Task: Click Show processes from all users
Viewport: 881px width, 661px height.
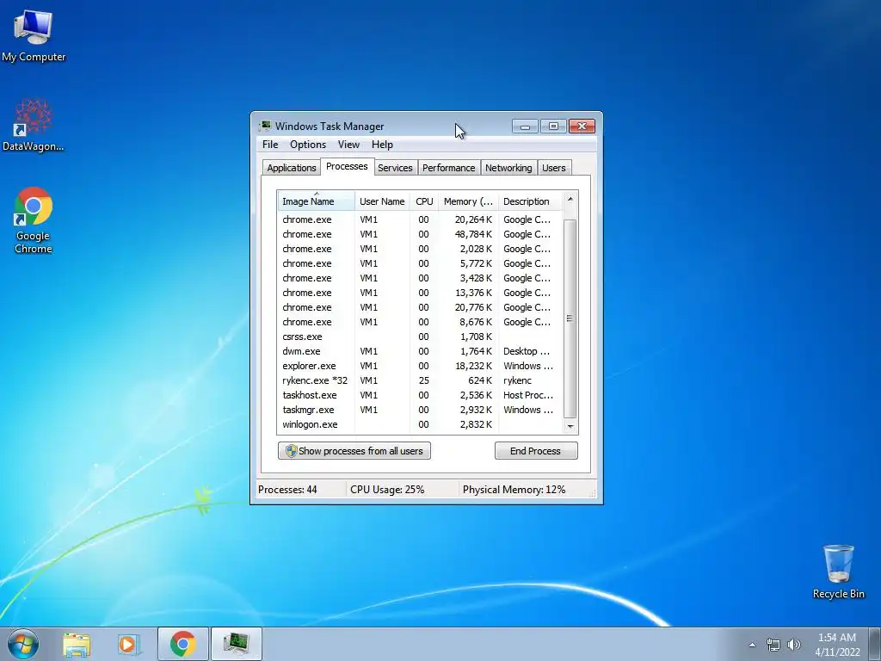Action: point(354,451)
